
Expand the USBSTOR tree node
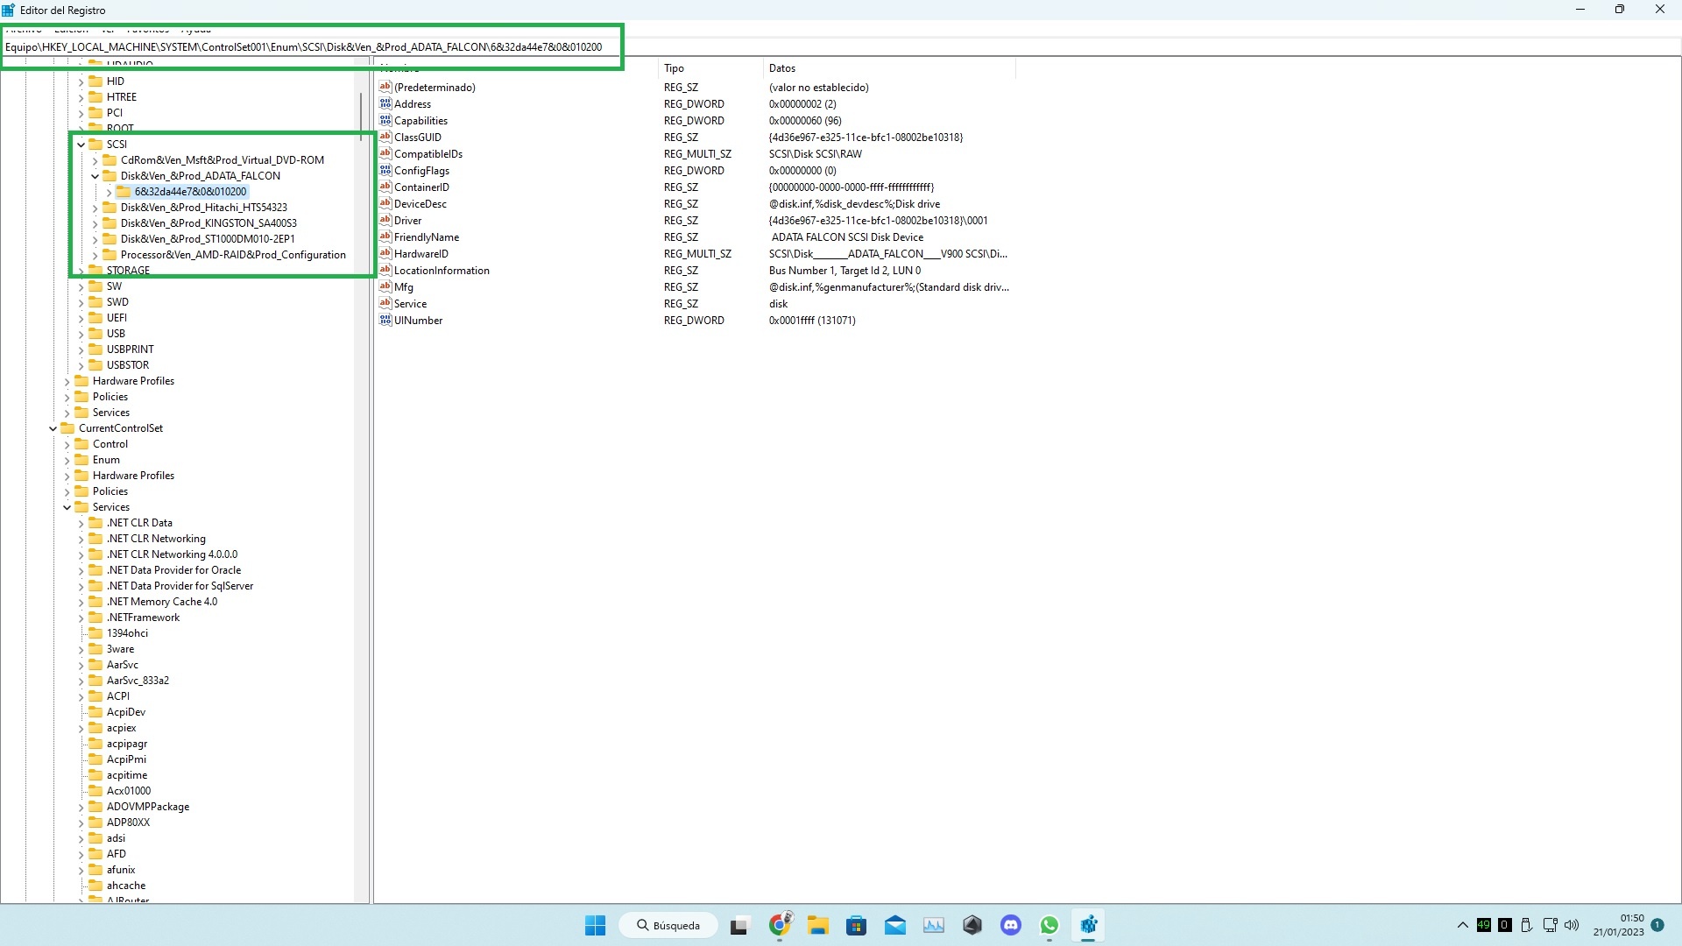pos(81,365)
